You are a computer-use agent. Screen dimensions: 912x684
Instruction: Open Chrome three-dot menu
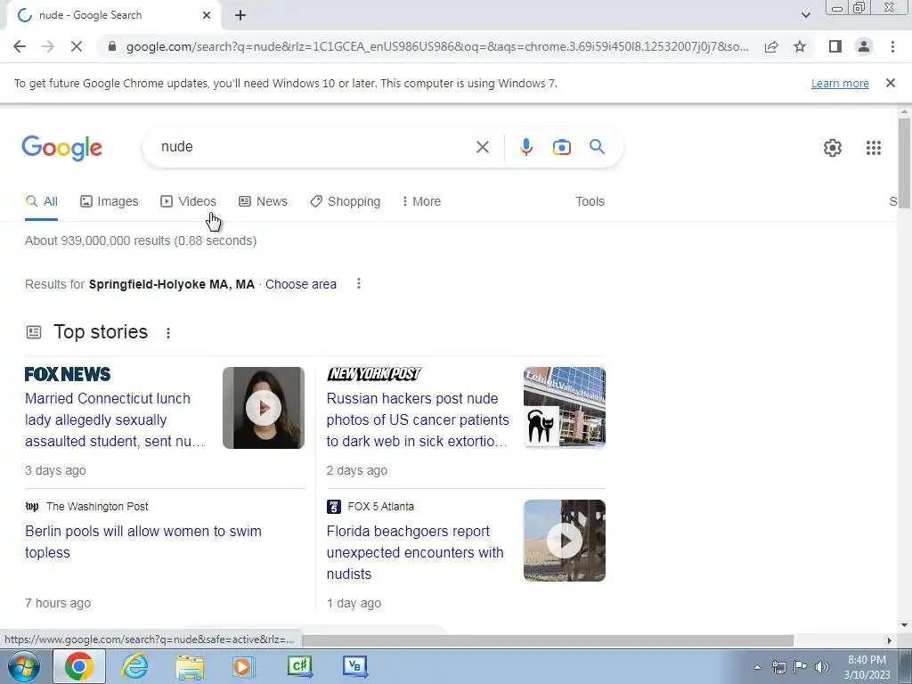[x=892, y=46]
